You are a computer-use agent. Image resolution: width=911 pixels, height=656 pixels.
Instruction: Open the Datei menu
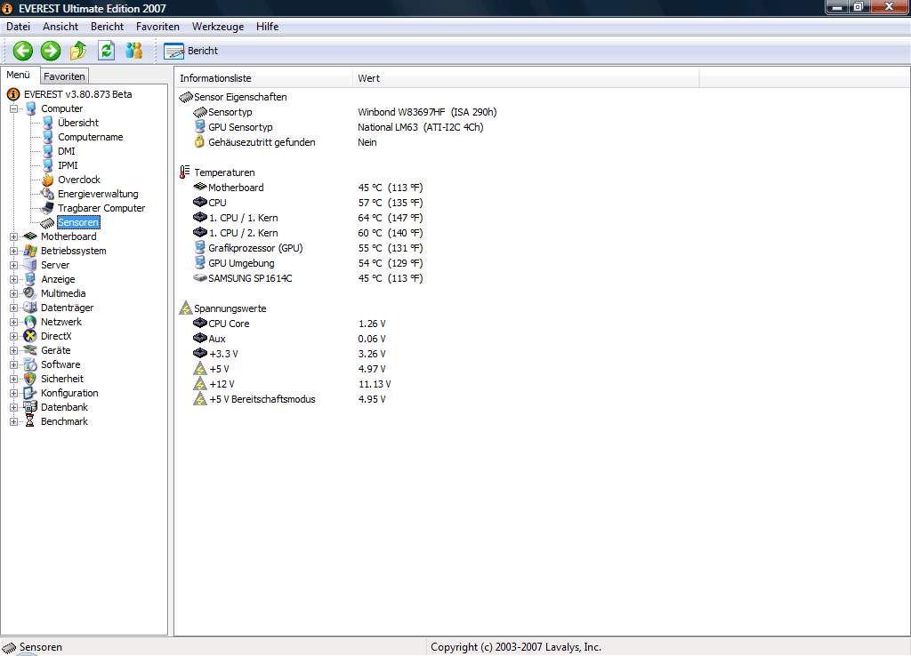18,27
